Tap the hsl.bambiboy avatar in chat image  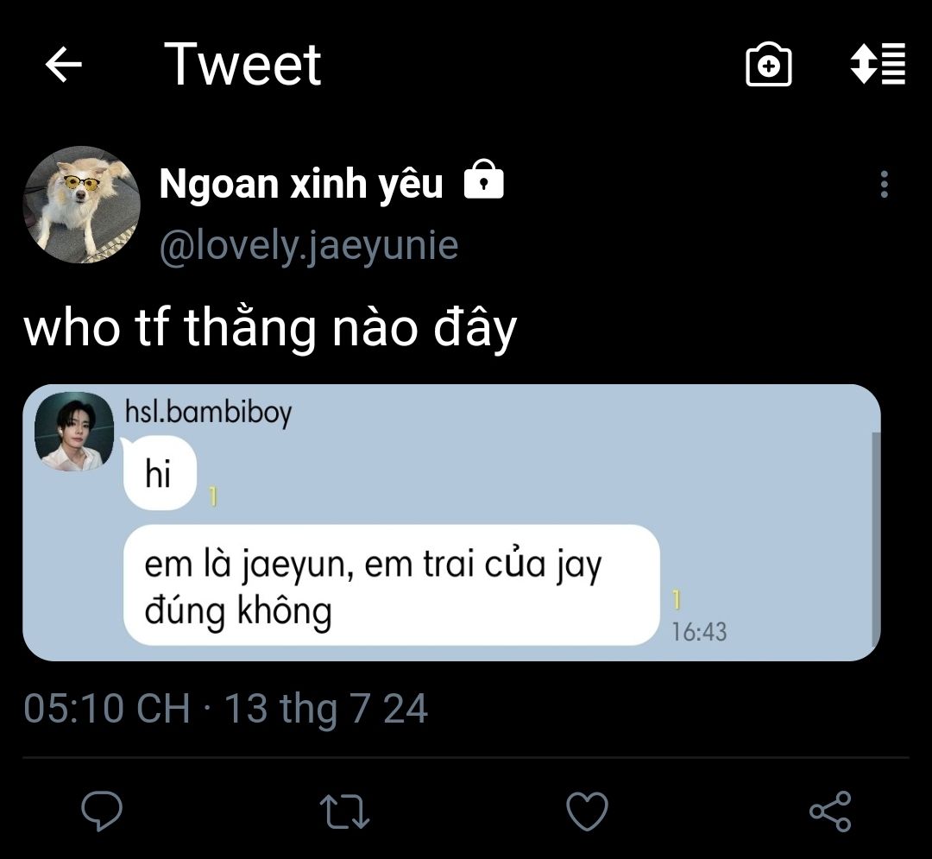(x=74, y=432)
